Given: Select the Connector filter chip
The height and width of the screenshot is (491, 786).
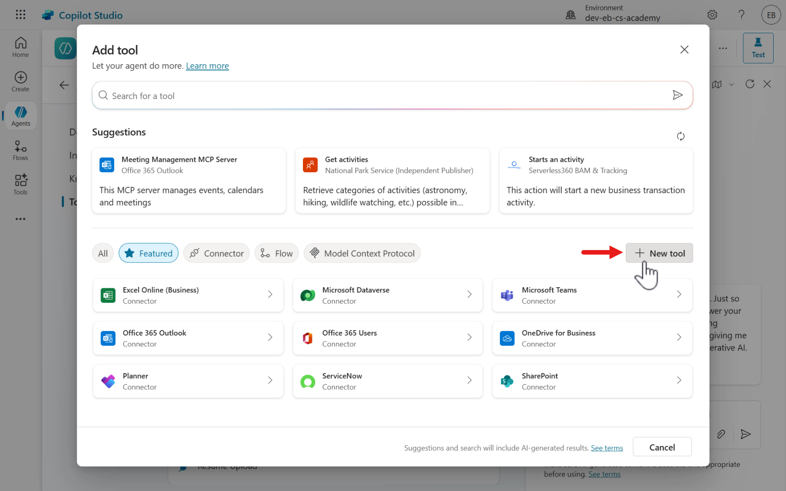Looking at the screenshot, I should [x=217, y=253].
